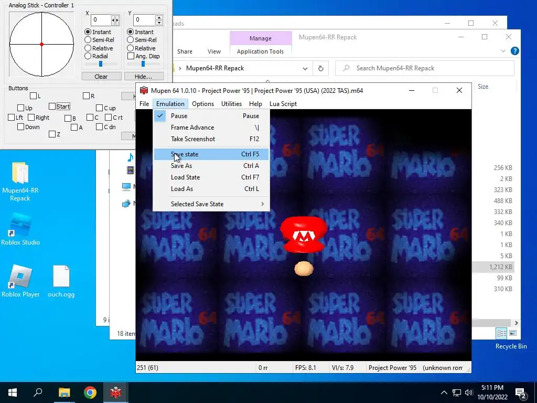
Task: Click the Music note icon in Explorer sidebar
Action: click(x=130, y=157)
